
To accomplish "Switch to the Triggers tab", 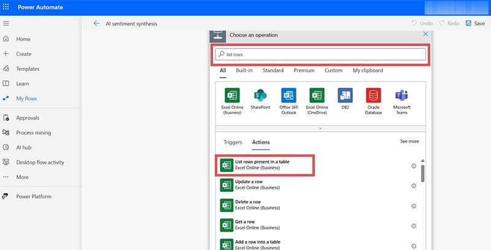I will click(233, 142).
